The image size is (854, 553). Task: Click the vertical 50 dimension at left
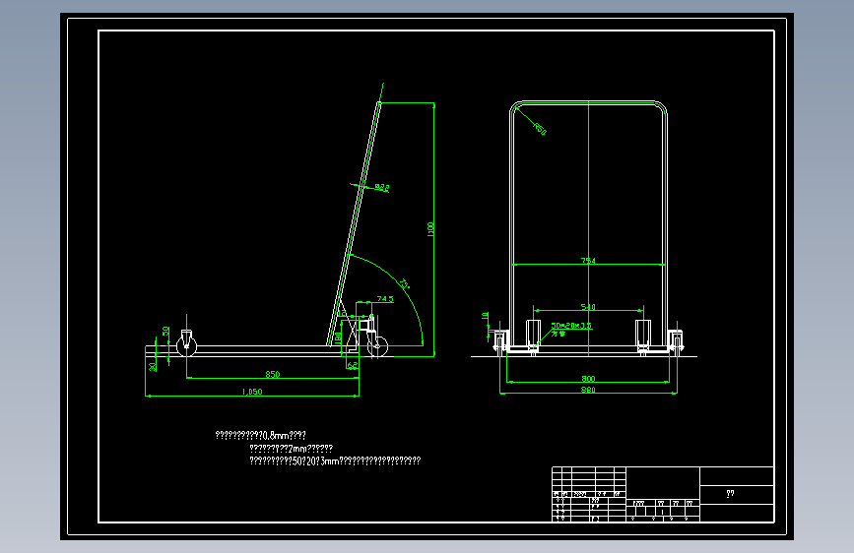click(165, 331)
